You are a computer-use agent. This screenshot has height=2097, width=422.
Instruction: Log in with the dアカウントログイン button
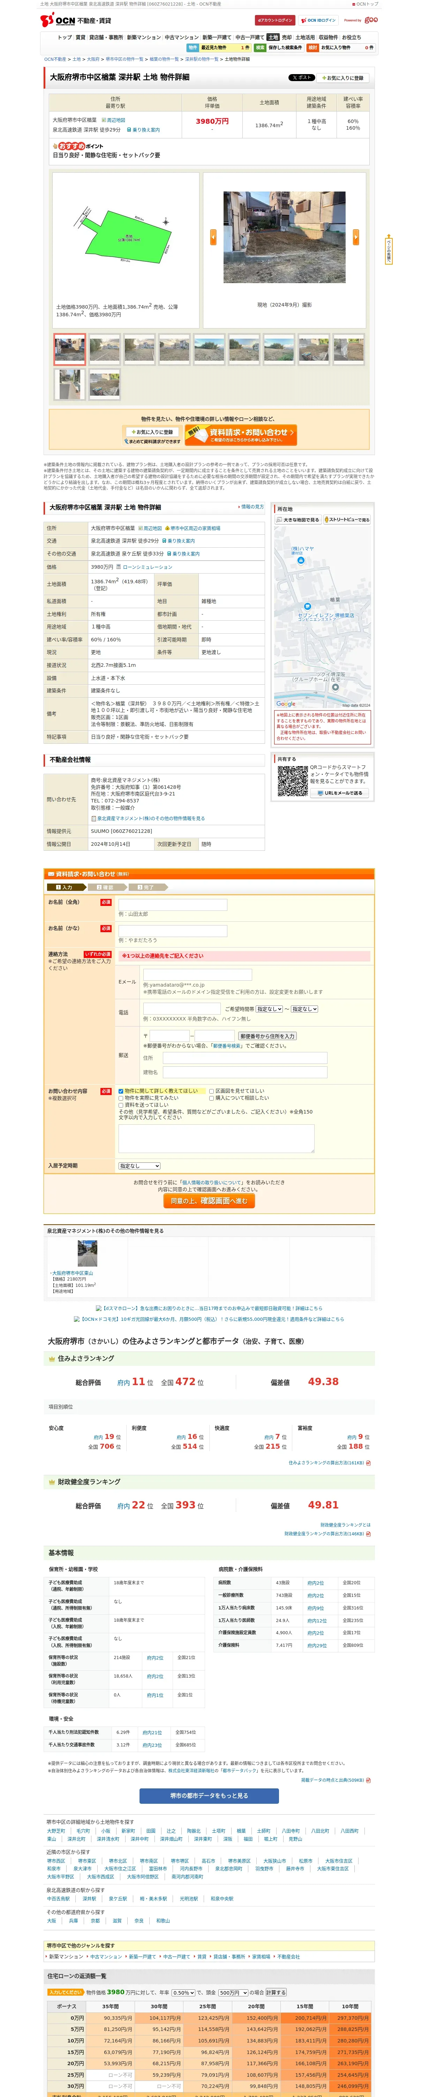click(x=275, y=20)
